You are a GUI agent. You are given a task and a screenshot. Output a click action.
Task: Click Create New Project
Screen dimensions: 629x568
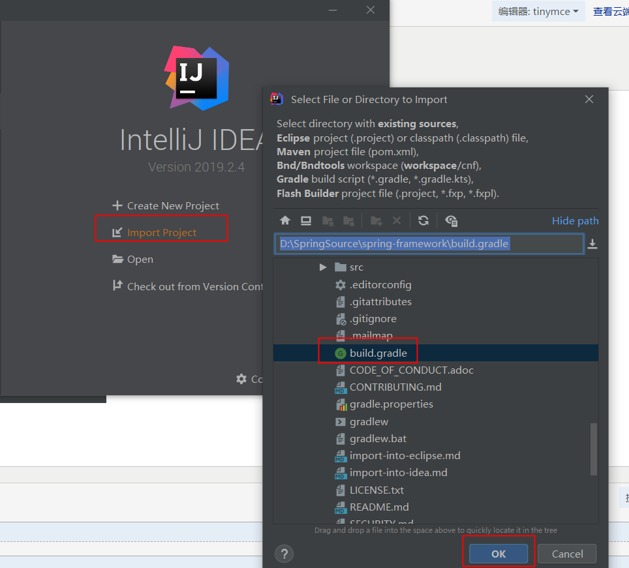(x=173, y=205)
